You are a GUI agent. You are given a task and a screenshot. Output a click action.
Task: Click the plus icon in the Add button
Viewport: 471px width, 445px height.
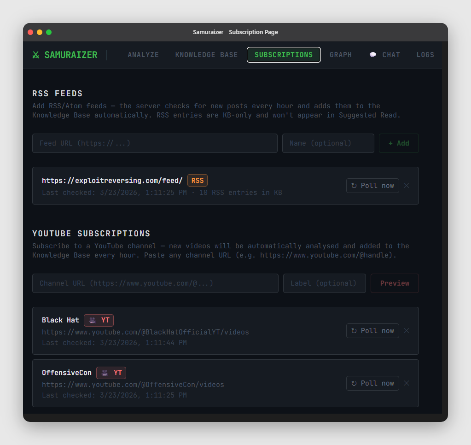pyautogui.click(x=390, y=143)
